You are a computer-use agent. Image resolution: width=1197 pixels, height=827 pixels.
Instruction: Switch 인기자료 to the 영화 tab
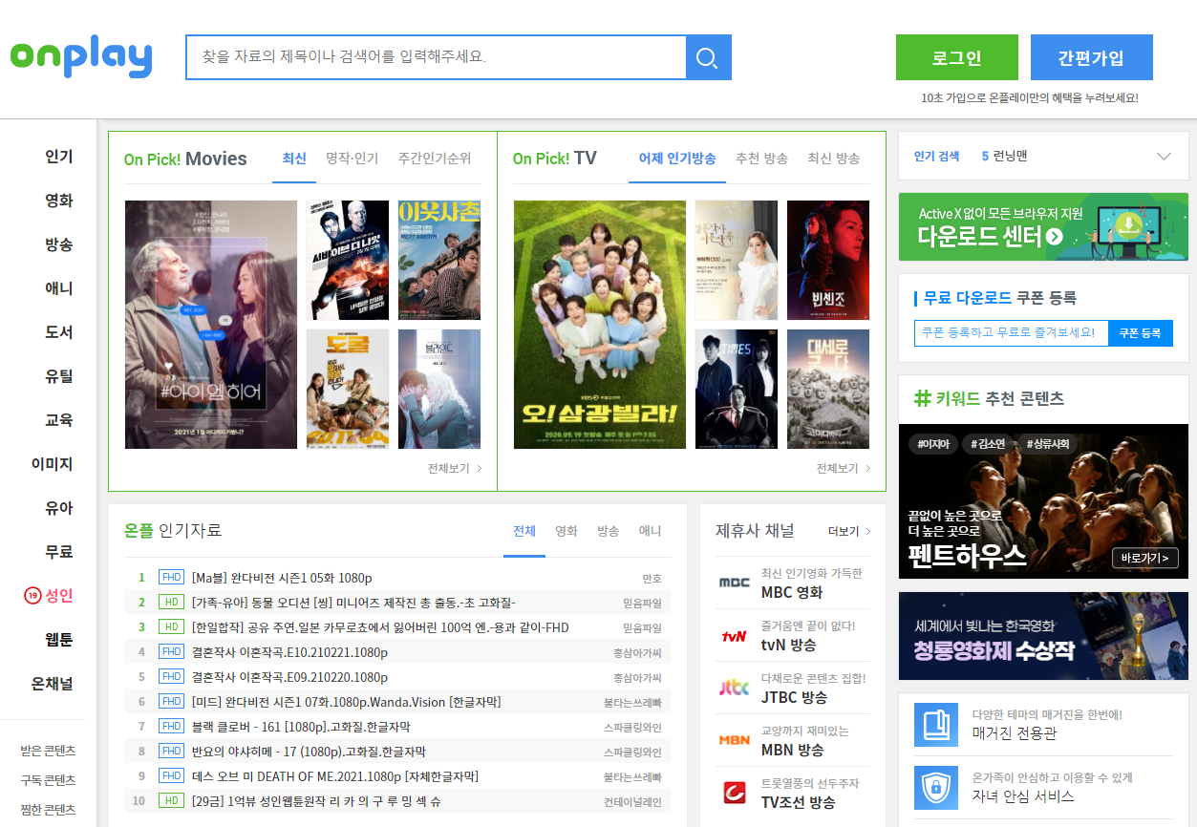566,531
